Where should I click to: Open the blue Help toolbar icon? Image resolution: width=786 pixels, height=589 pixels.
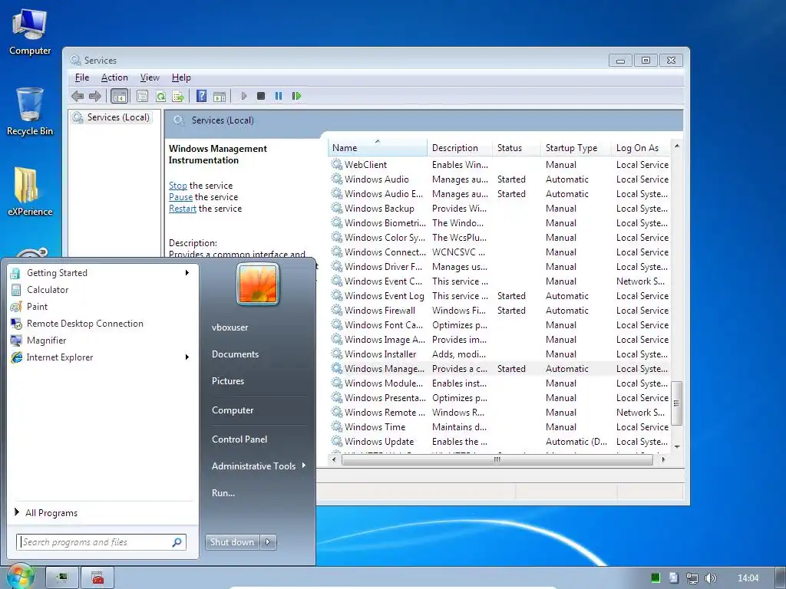(x=202, y=96)
